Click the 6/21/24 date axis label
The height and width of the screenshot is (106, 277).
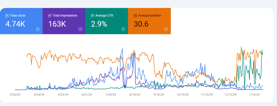click(x=87, y=95)
